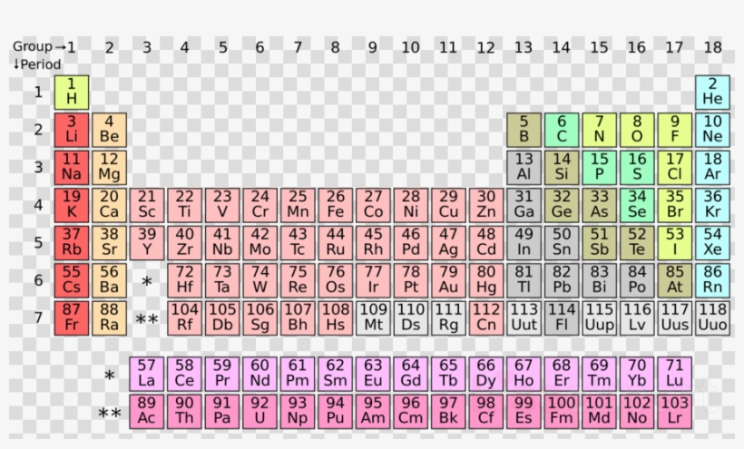The height and width of the screenshot is (449, 744).
Task: Click the Hydrogen (H) element cell
Action: point(71,92)
